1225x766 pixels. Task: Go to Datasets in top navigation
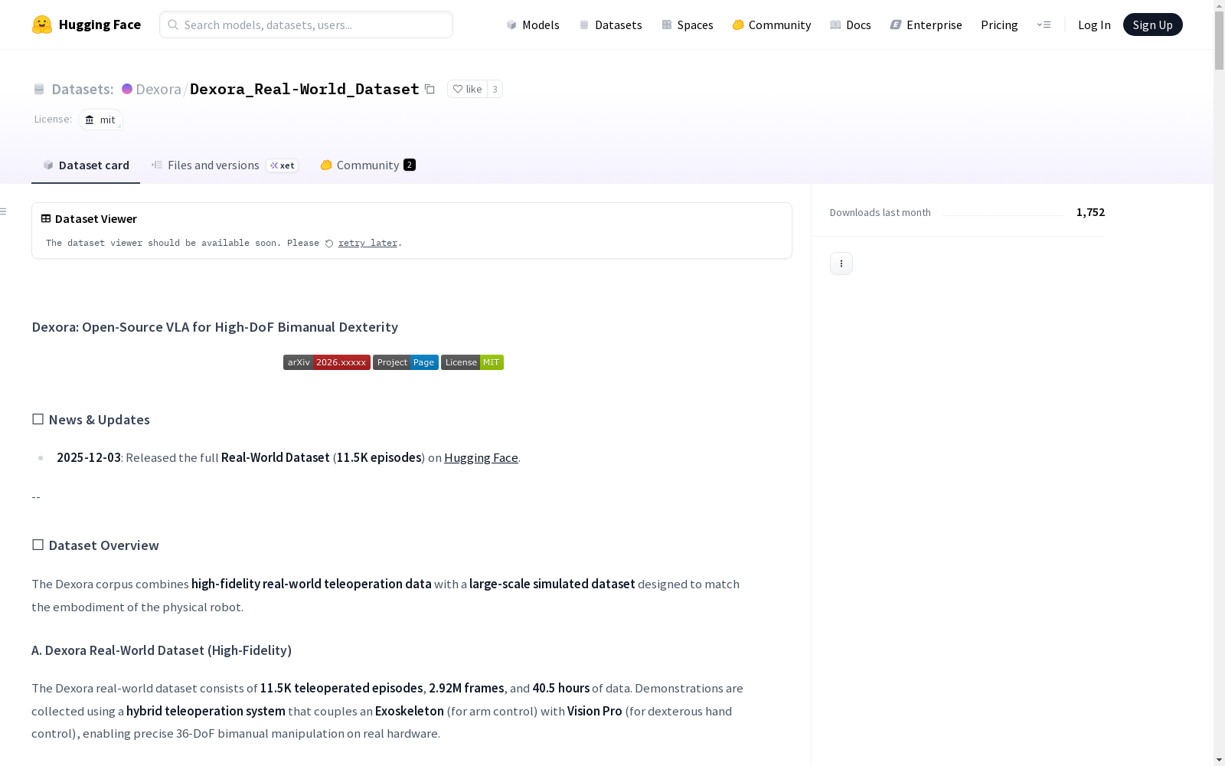point(610,25)
